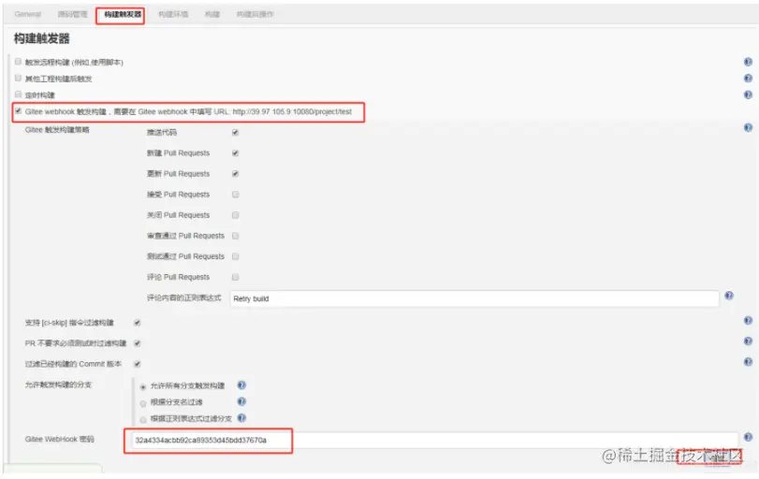Click the 允许触发构建的分支 label
Screen dimensions: 759x479
coord(58,385)
